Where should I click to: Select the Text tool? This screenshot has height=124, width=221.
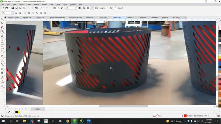pyautogui.click(x=2, y=56)
